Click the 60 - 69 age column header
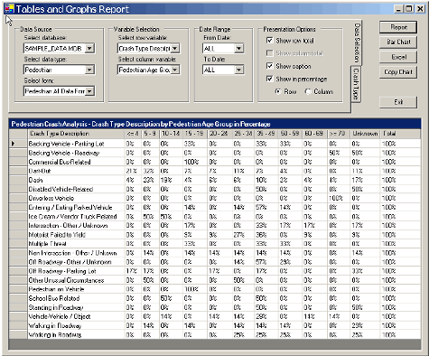429x356 pixels. tap(314, 134)
